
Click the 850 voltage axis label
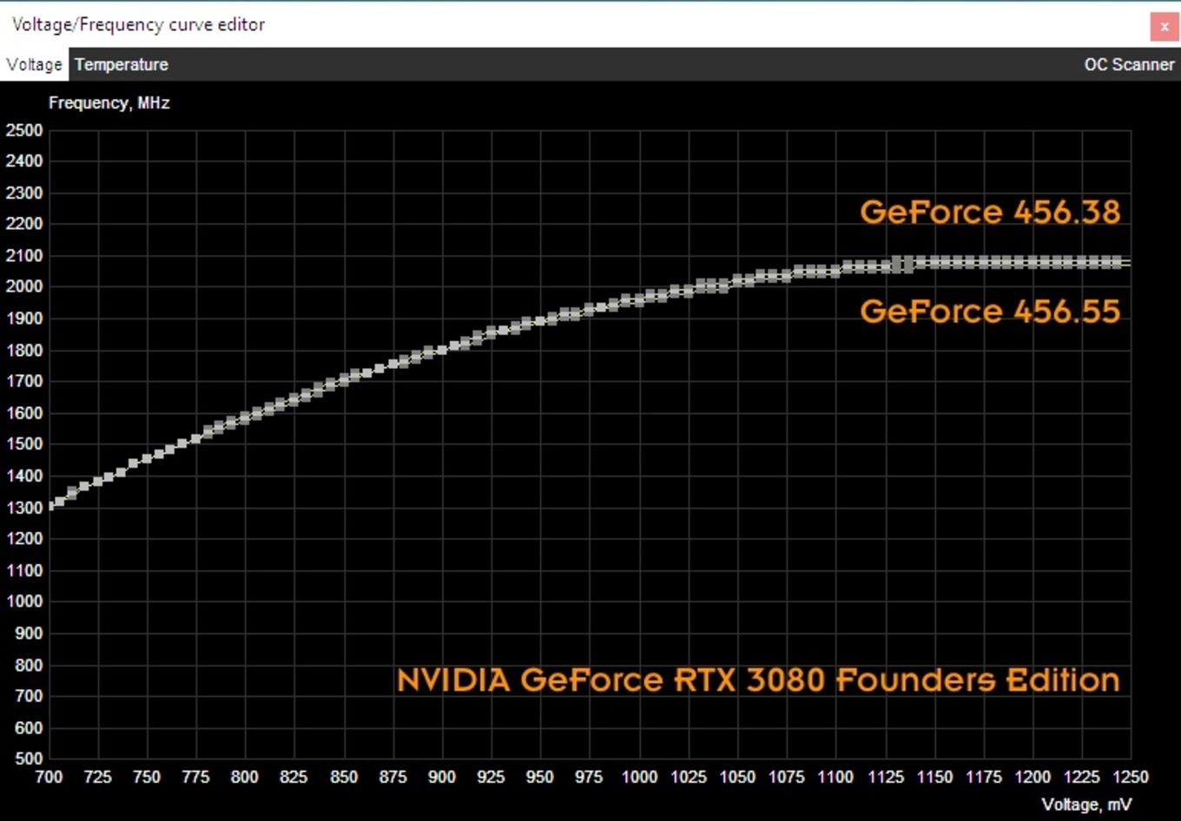(344, 777)
